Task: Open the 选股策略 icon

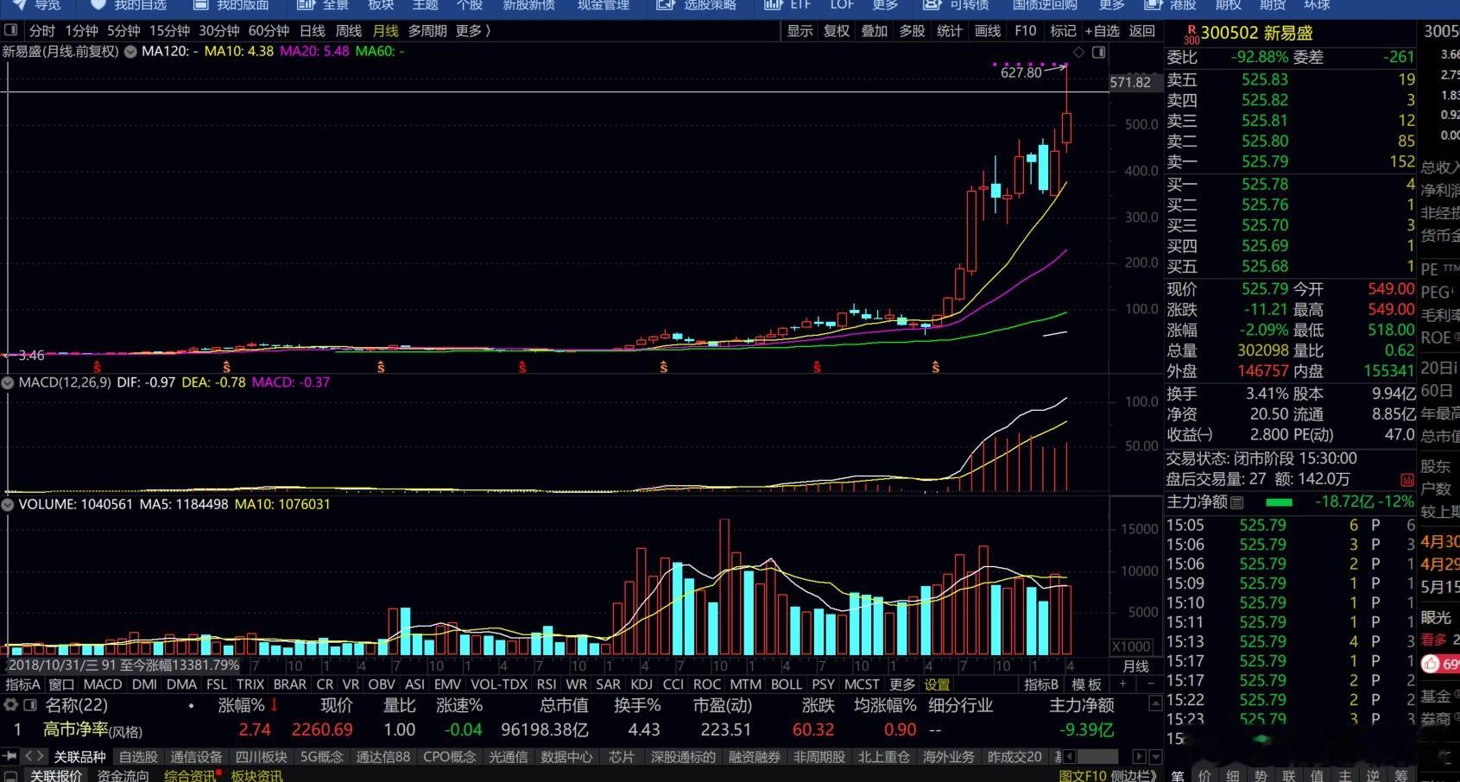Action: click(665, 4)
